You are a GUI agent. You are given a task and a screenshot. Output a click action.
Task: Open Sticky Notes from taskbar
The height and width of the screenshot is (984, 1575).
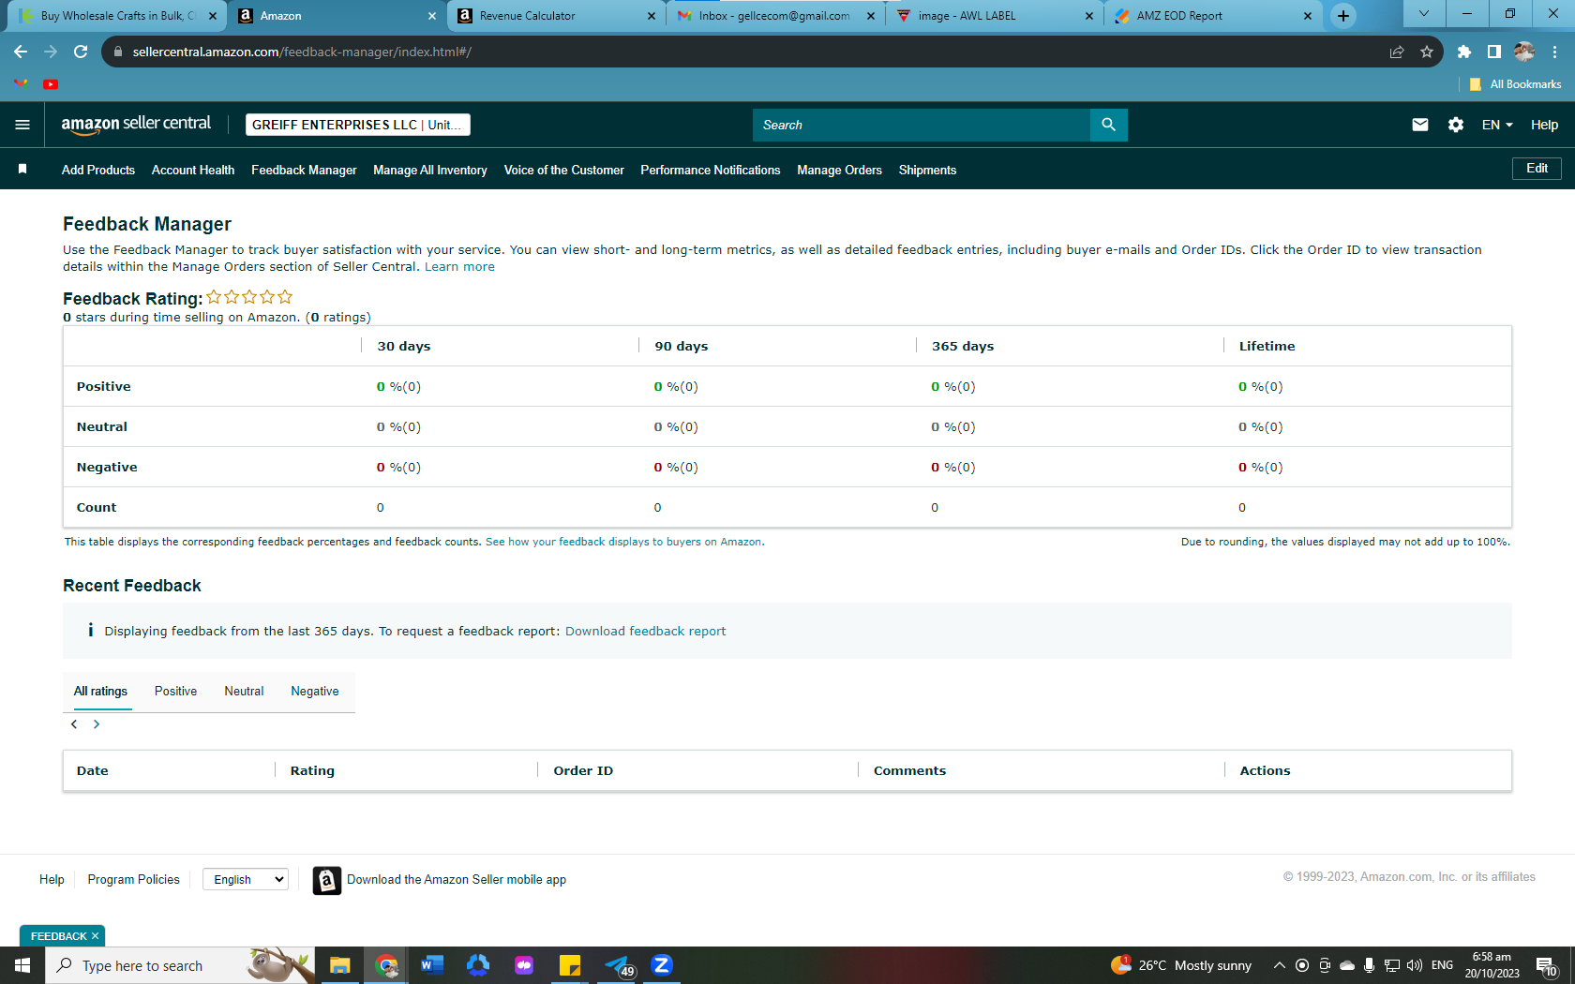[570, 965]
